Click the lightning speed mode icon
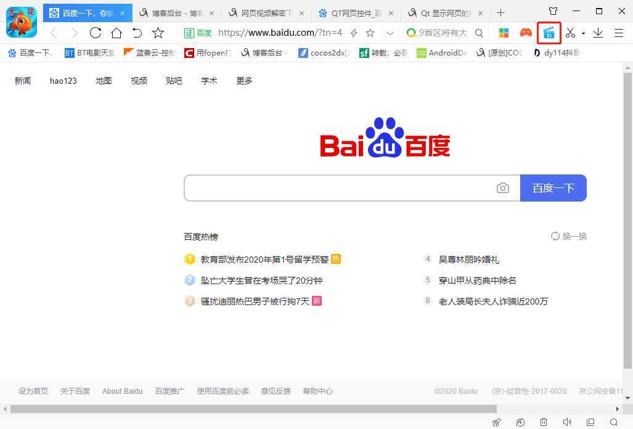 pyautogui.click(x=354, y=33)
